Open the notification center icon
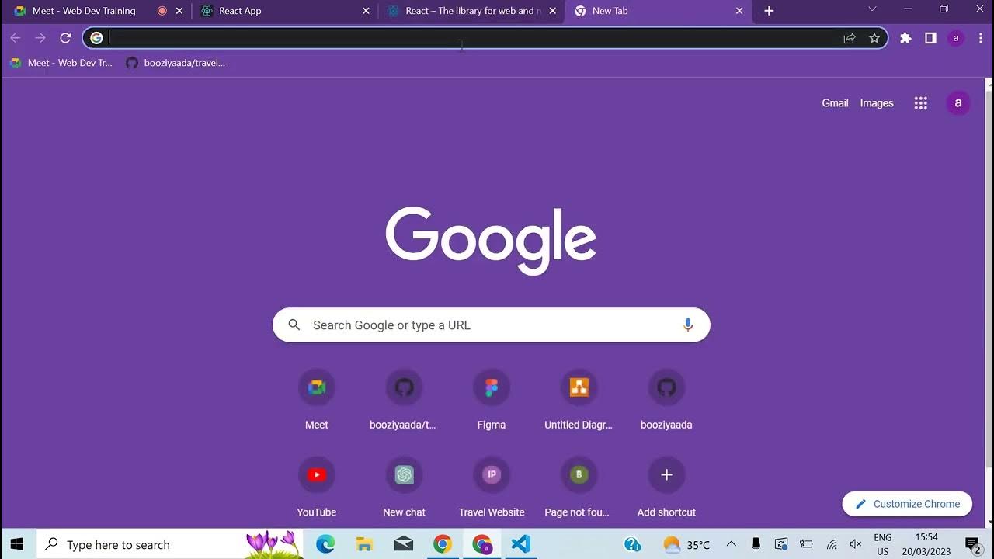This screenshot has width=994, height=559. pos(972,544)
